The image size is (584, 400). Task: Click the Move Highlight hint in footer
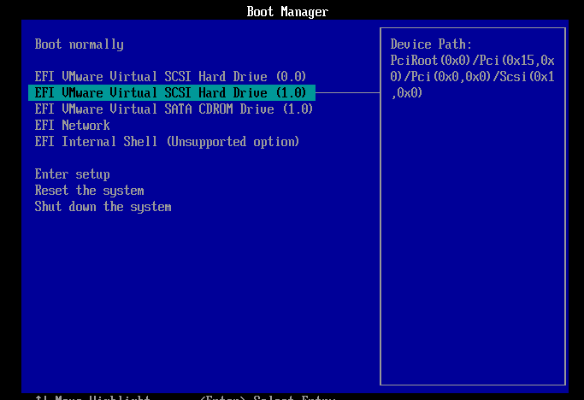(x=103, y=397)
